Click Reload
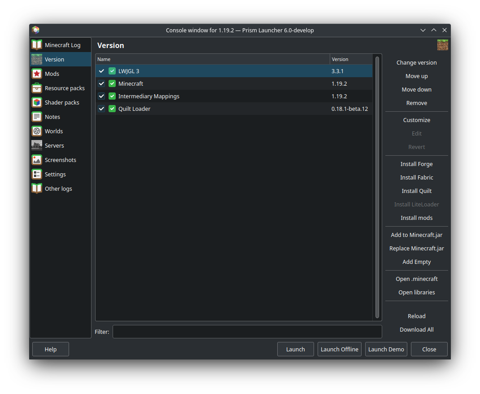 416,316
